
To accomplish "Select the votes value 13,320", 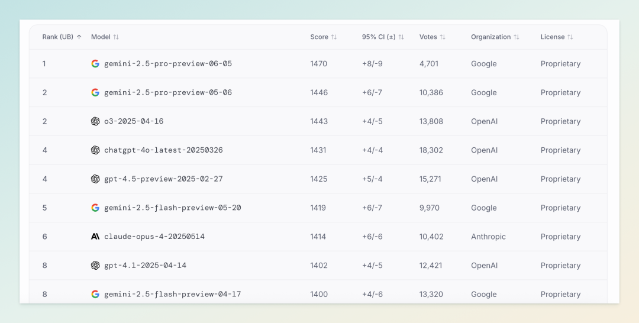I will (431, 294).
